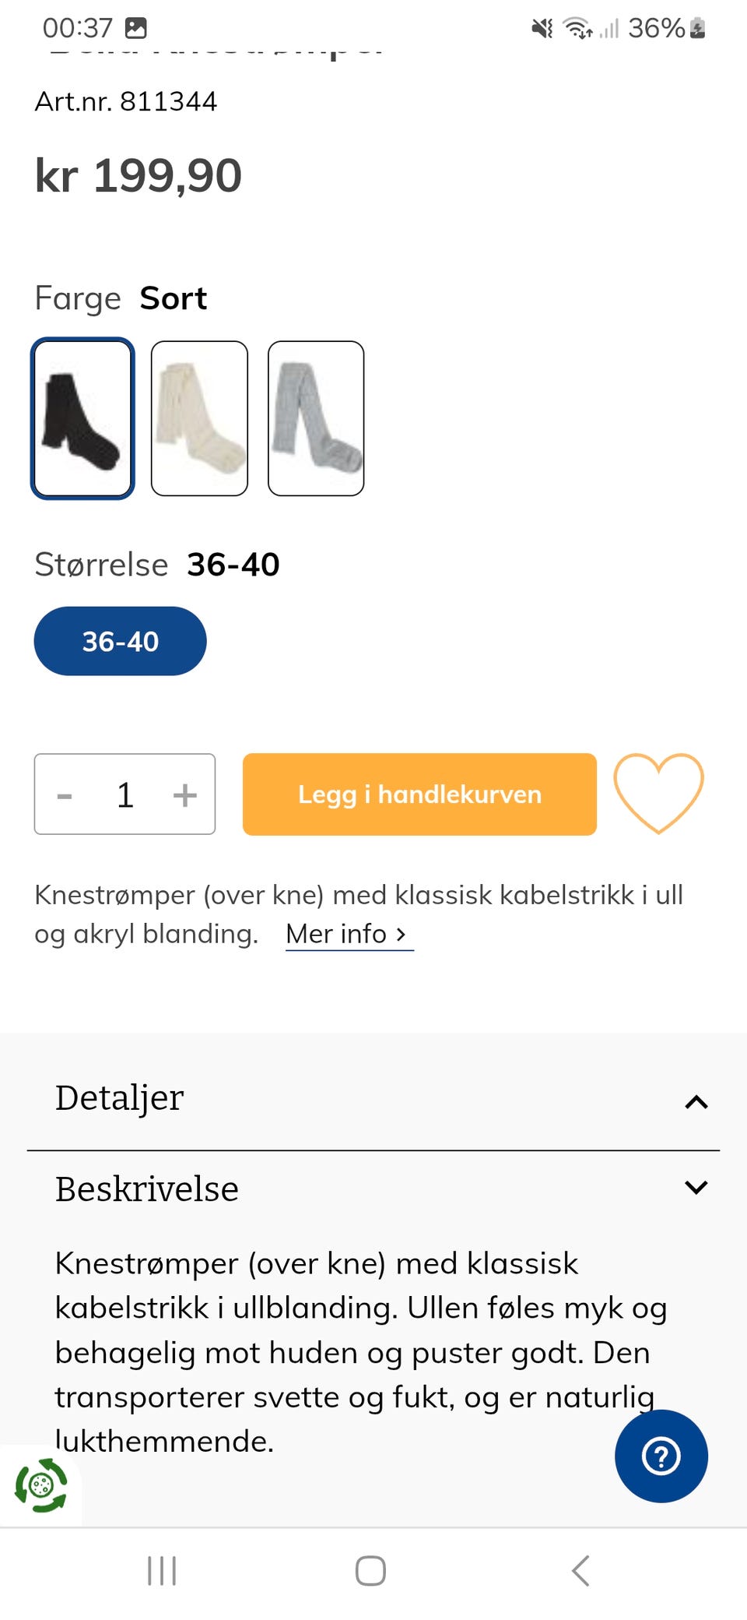
Task: Collapse the Beskrivelse section chevron
Action: coord(696,1187)
